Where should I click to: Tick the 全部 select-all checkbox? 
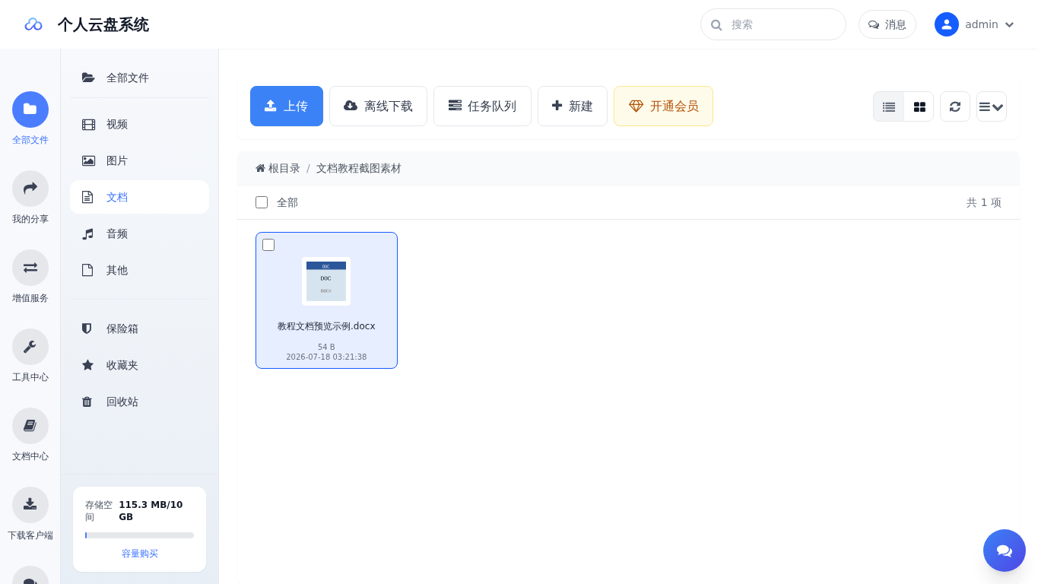[262, 202]
